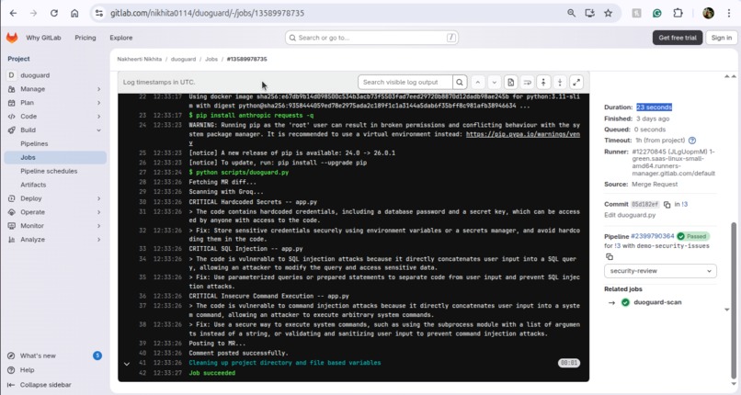Open the Chrome extensions puzzle icon
The height and width of the screenshot is (395, 741).
678,13
